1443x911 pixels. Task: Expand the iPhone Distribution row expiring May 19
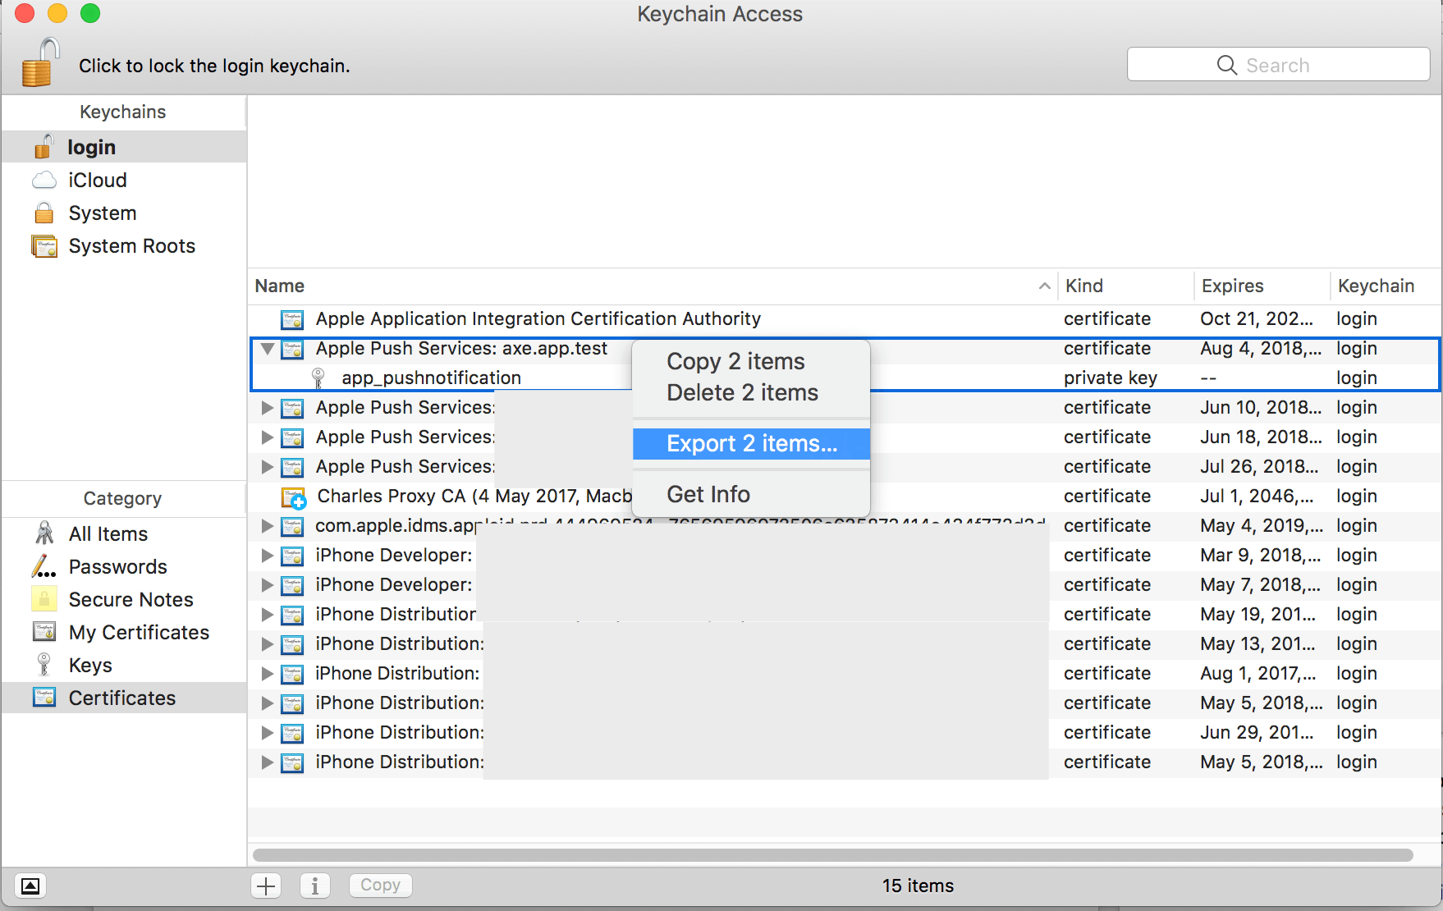click(x=267, y=615)
